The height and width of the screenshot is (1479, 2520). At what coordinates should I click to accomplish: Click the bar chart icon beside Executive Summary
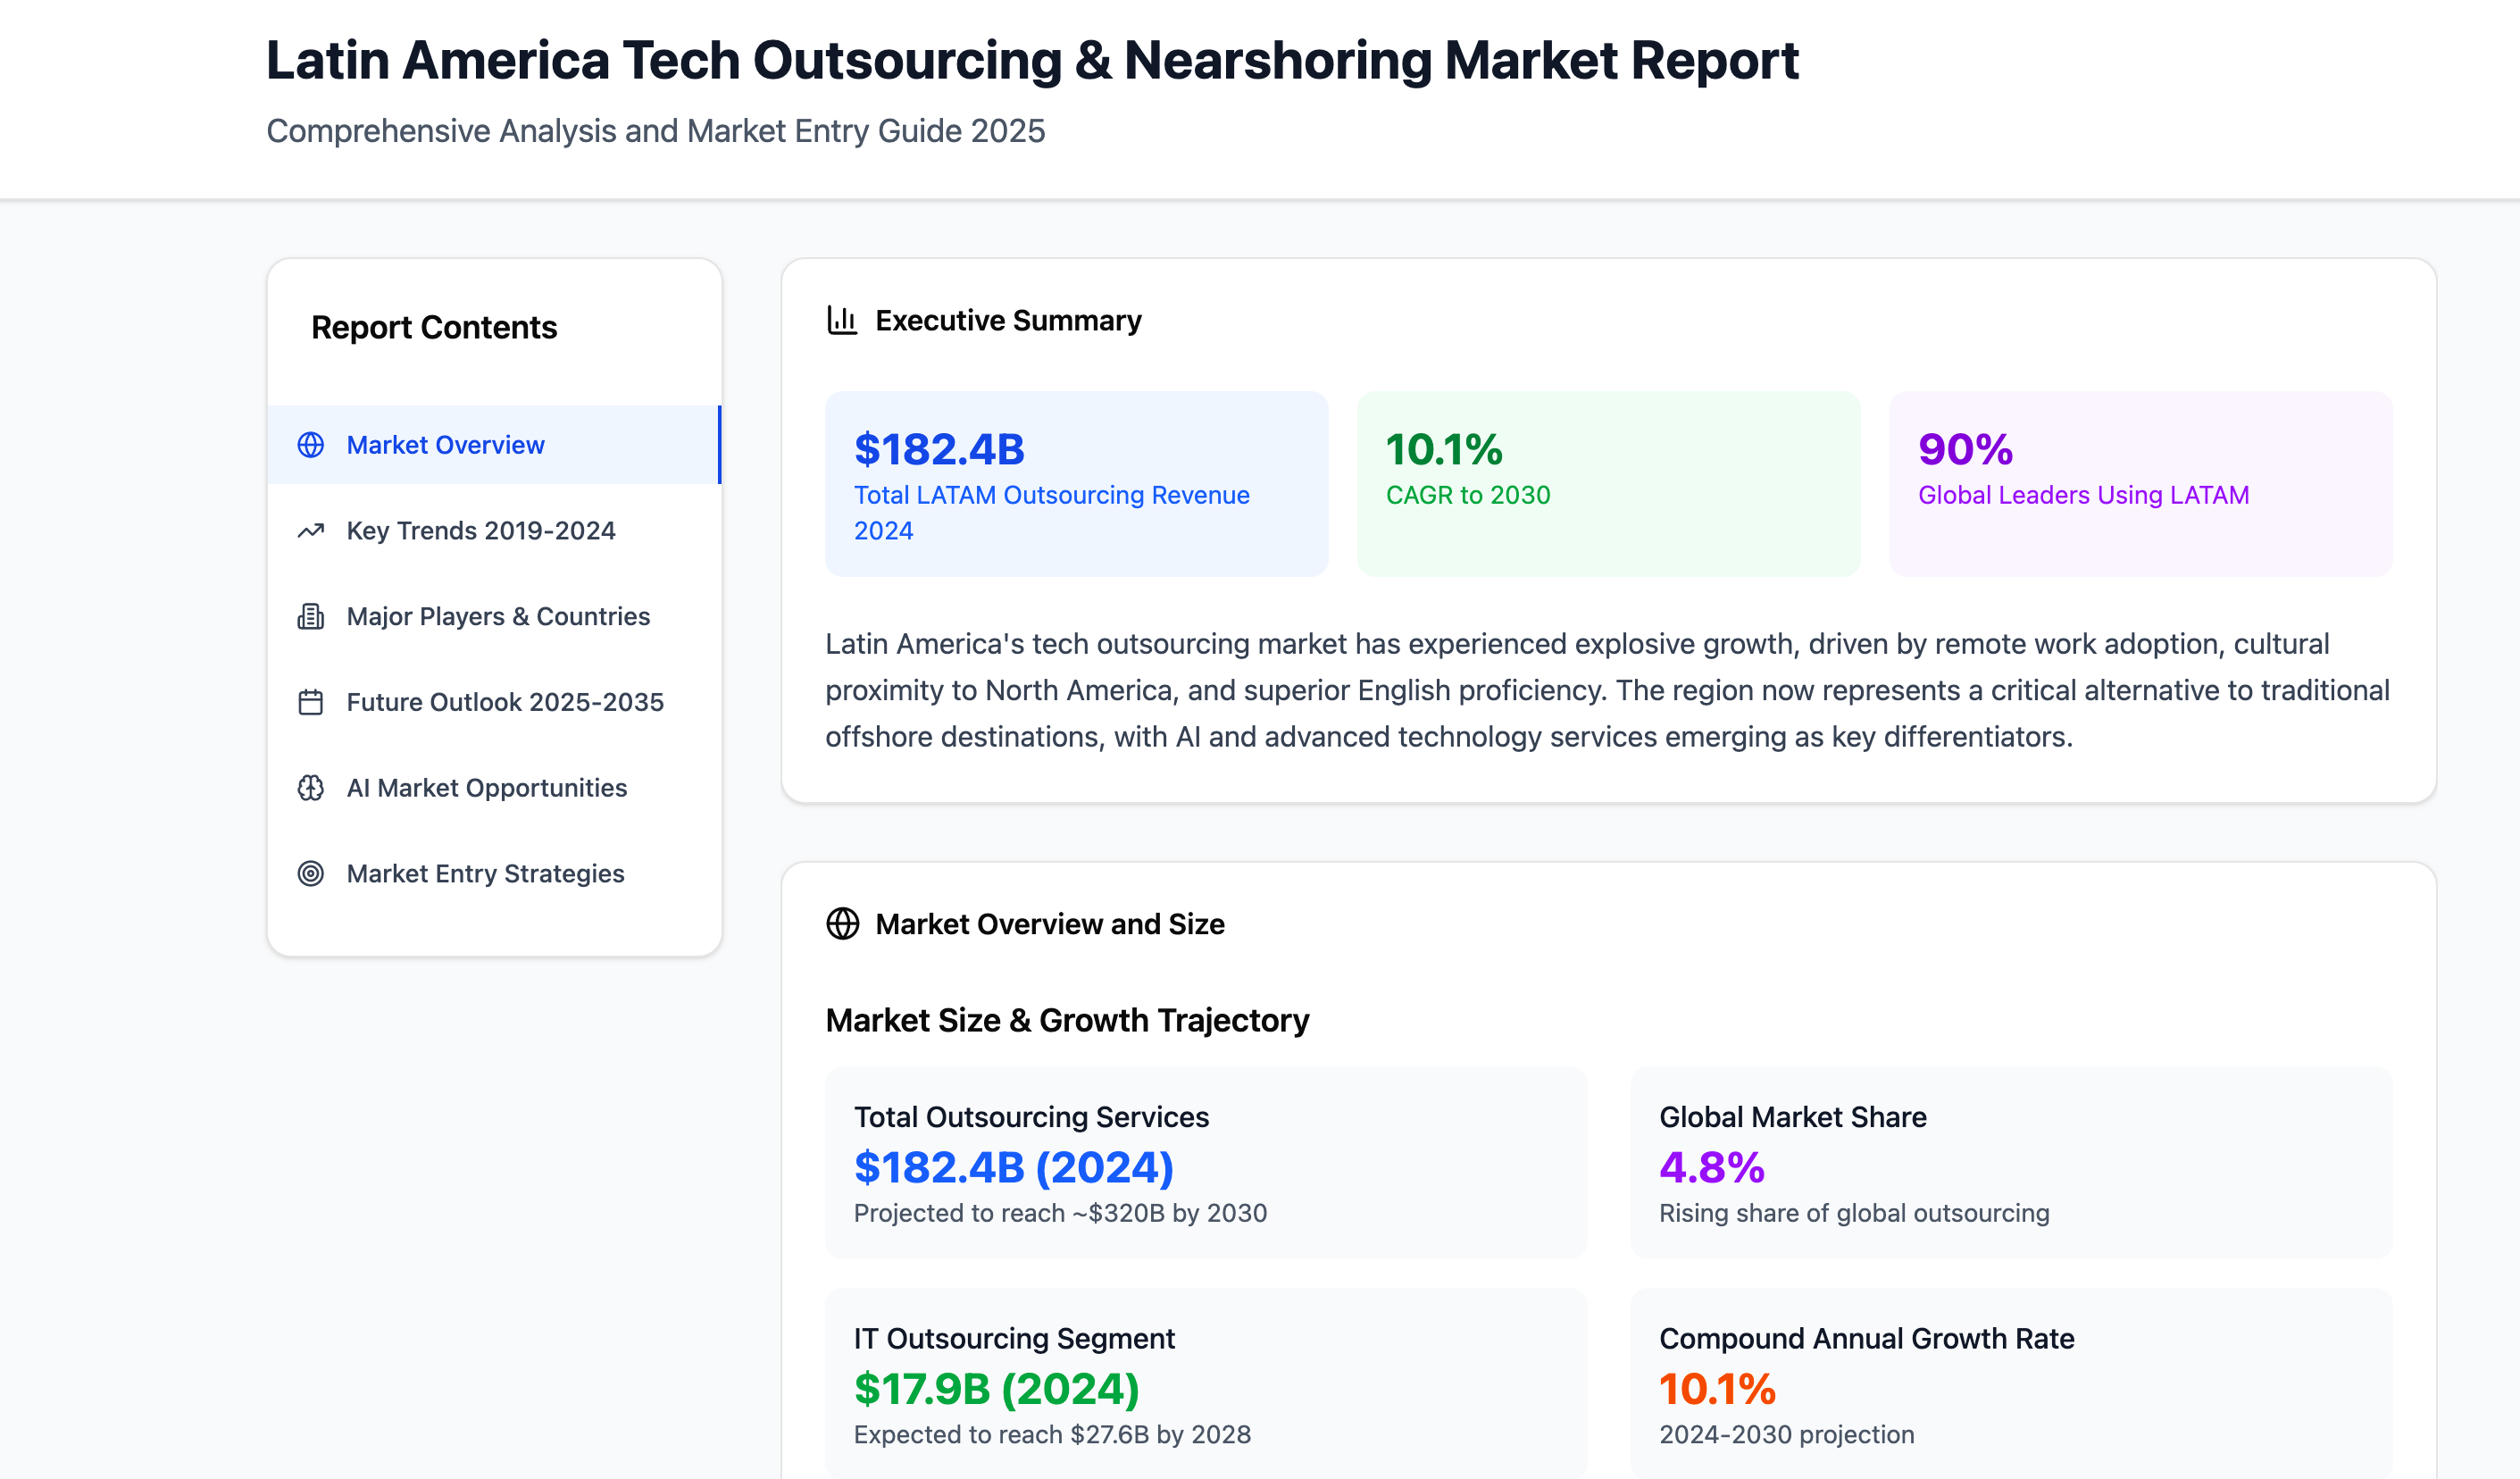(x=842, y=320)
